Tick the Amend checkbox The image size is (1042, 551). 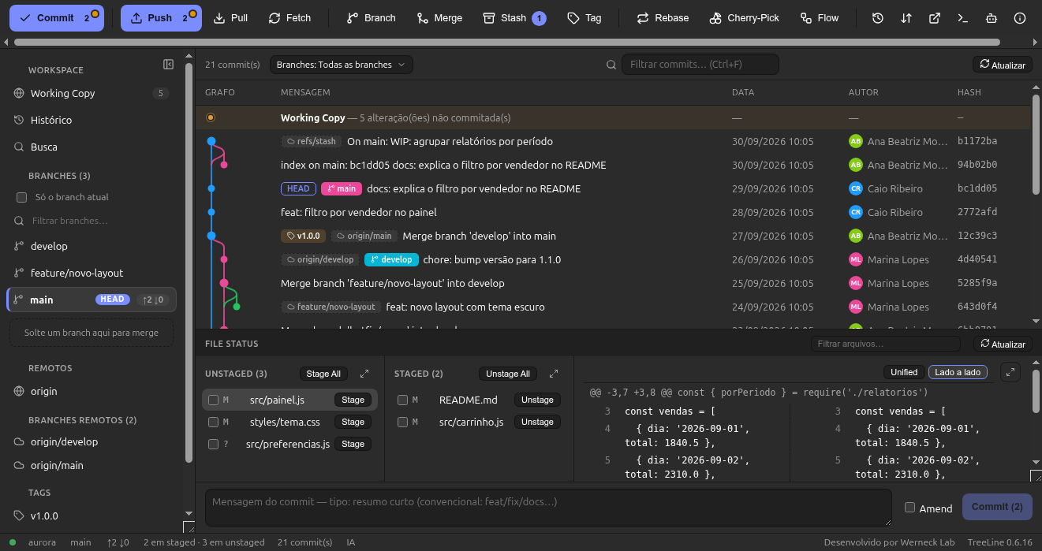[x=909, y=508]
